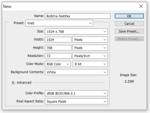
Task: Open the Pixels/Inch resolution units dropdown
Action: click(x=90, y=56)
